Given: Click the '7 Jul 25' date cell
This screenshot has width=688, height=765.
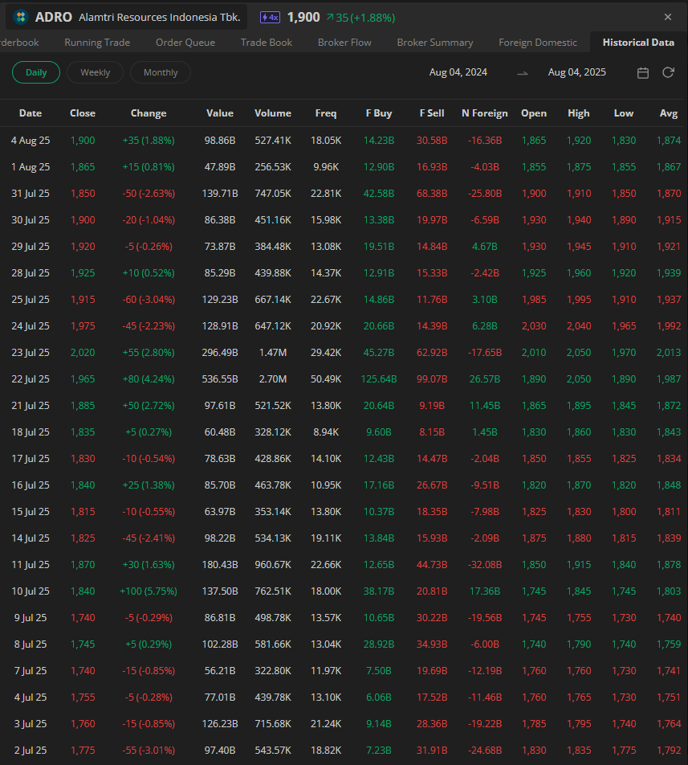Looking at the screenshot, I should pos(31,671).
